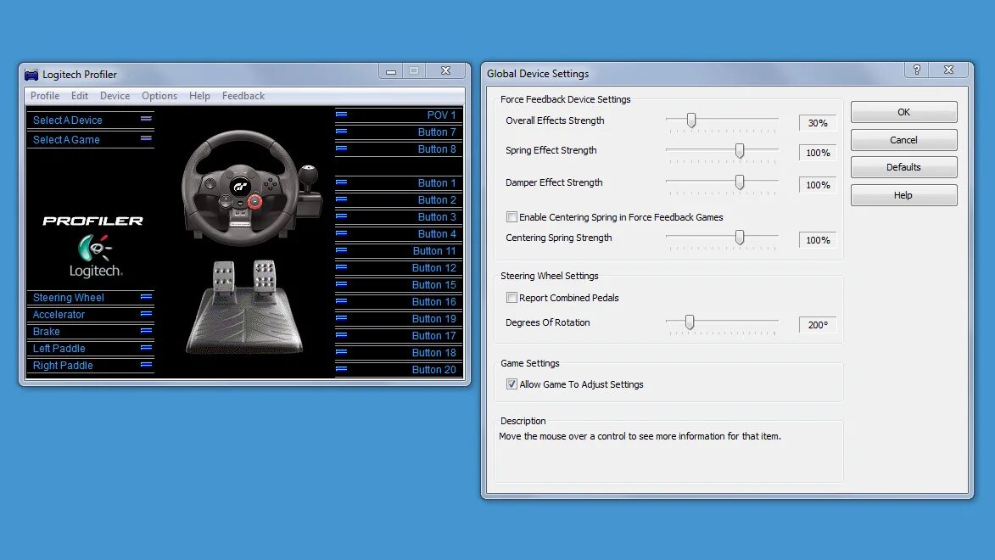Open the Edit menu
This screenshot has width=995, height=560.
80,96
